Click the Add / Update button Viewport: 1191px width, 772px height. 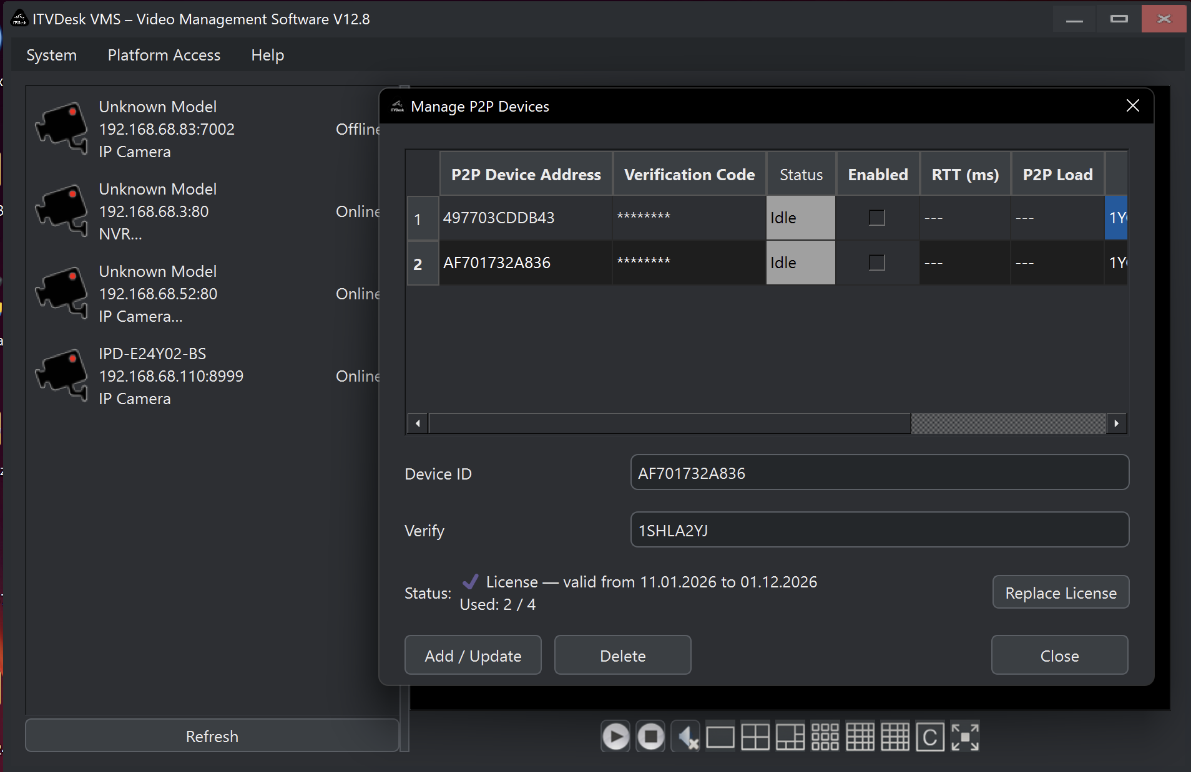click(473, 655)
